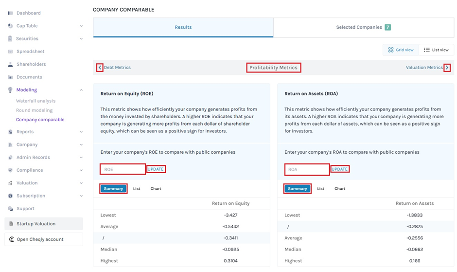
Task: Click the Support chat icon
Action: tap(10, 209)
